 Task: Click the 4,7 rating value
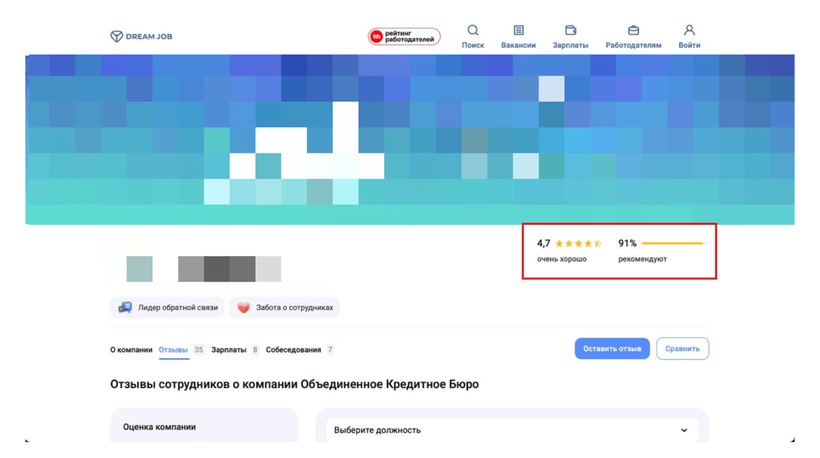[x=543, y=243]
